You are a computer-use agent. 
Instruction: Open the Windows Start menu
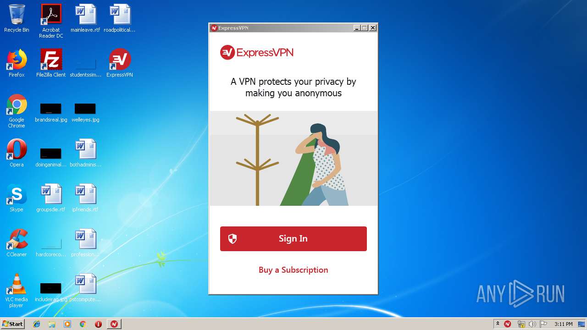pyautogui.click(x=12, y=324)
